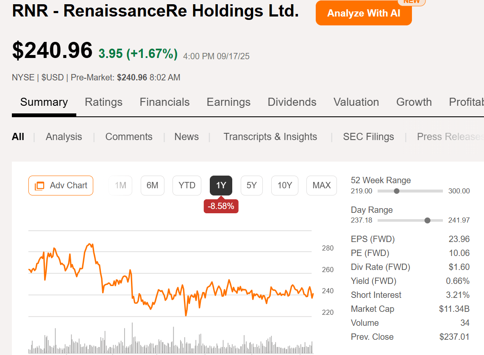Select the Analysis content filter
Screen dimensions: 484x355
pyautogui.click(x=64, y=137)
